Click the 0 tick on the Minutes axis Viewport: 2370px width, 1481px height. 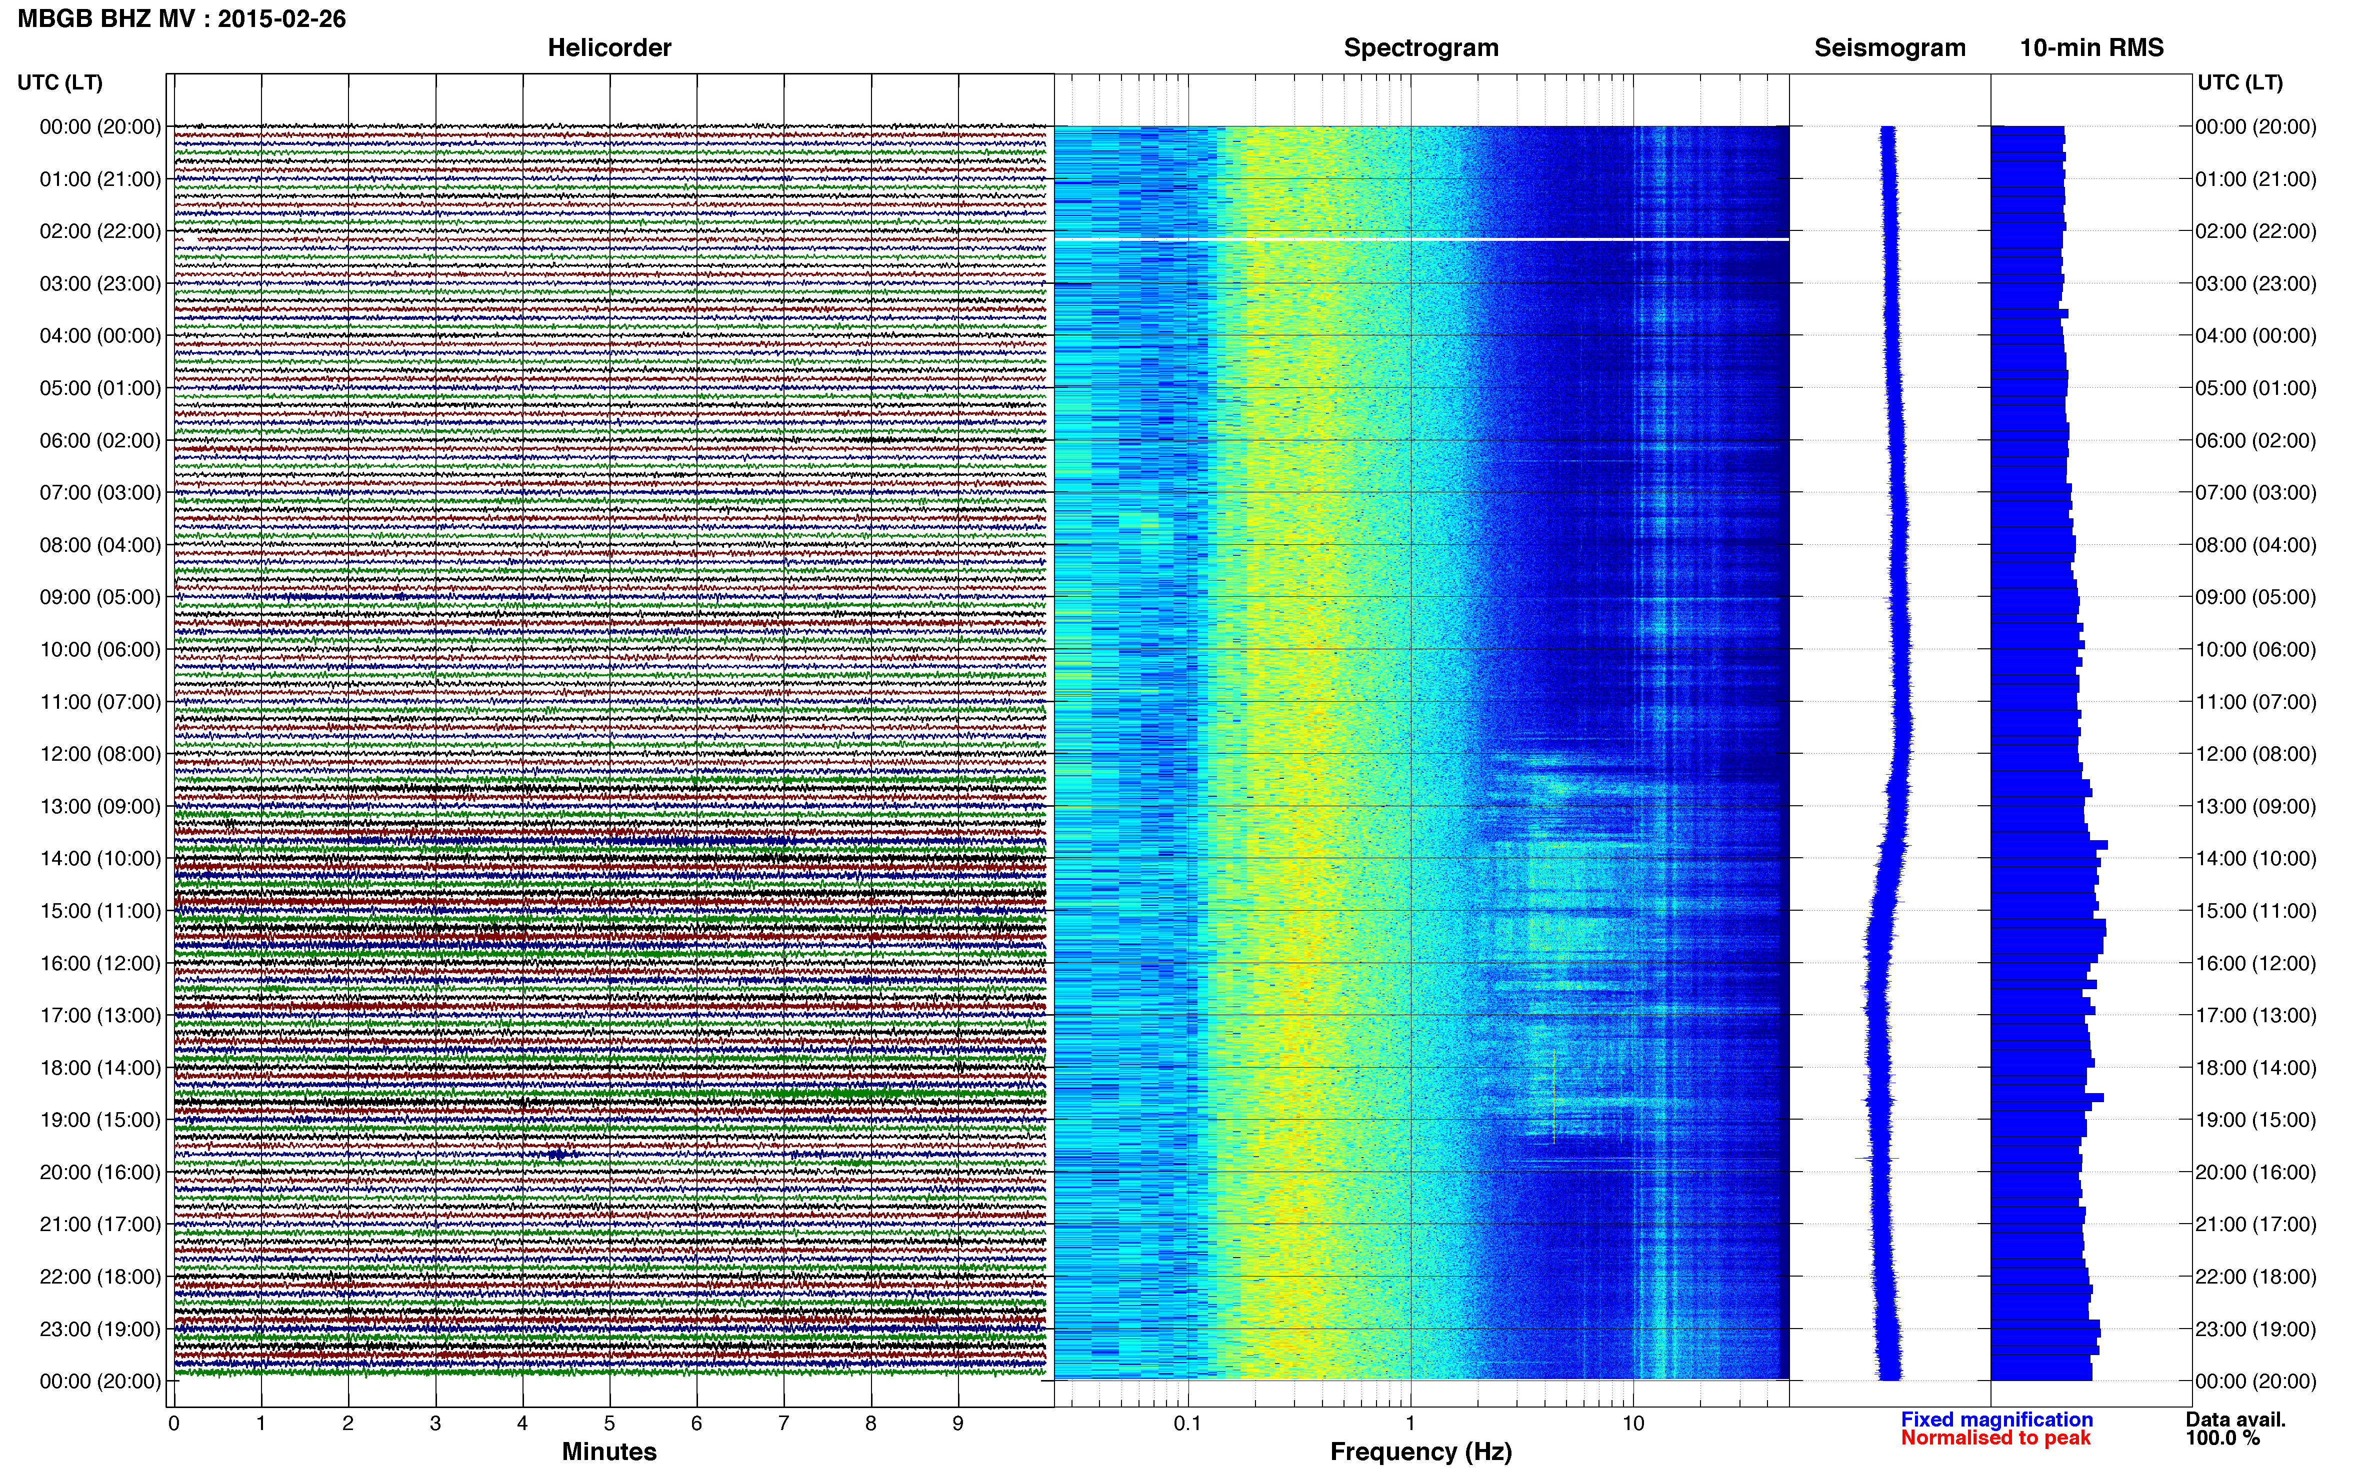(x=174, y=1423)
